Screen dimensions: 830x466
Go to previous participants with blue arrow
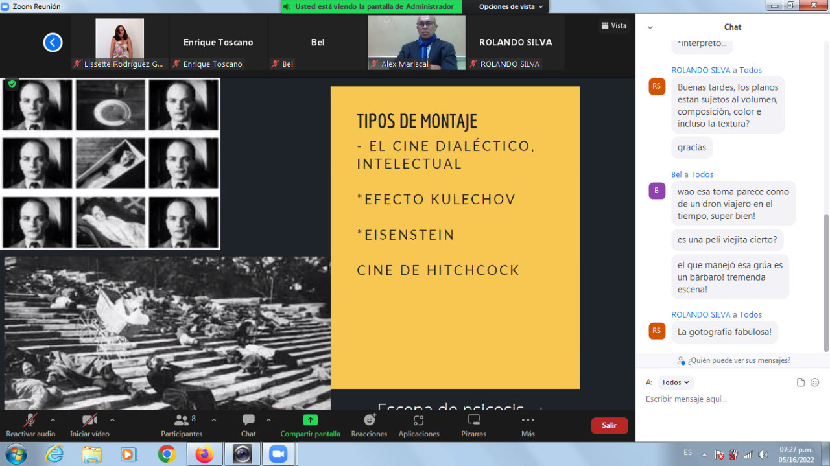pyautogui.click(x=53, y=43)
